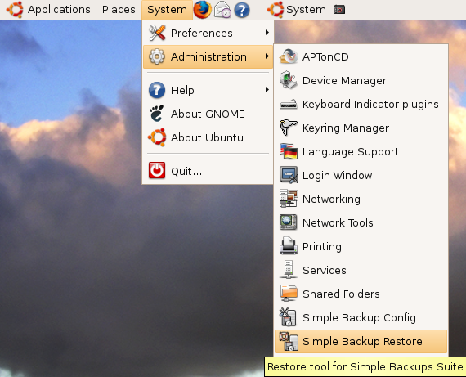The width and height of the screenshot is (466, 377).
Task: Click the Printing printer icon
Action: [289, 246]
